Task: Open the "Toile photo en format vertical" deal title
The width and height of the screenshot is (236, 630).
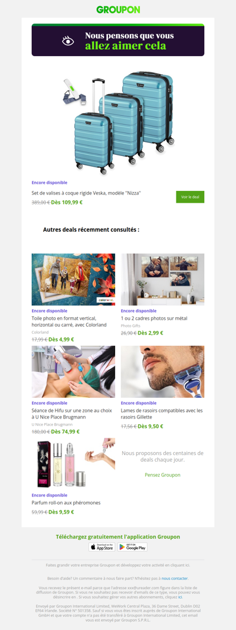Action: coord(69,322)
